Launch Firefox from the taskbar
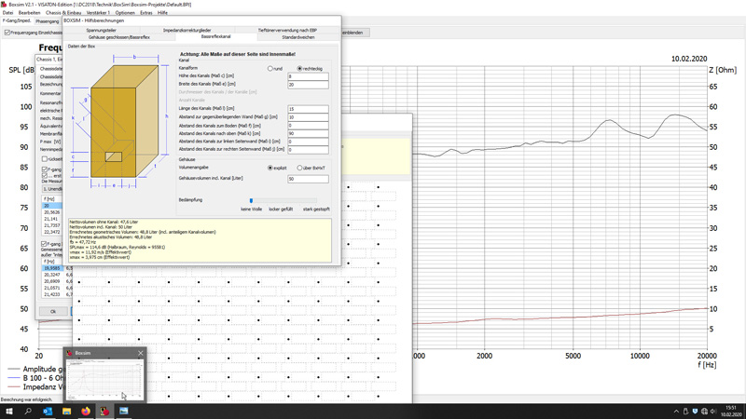Image resolution: width=746 pixels, height=419 pixels. [x=86, y=411]
